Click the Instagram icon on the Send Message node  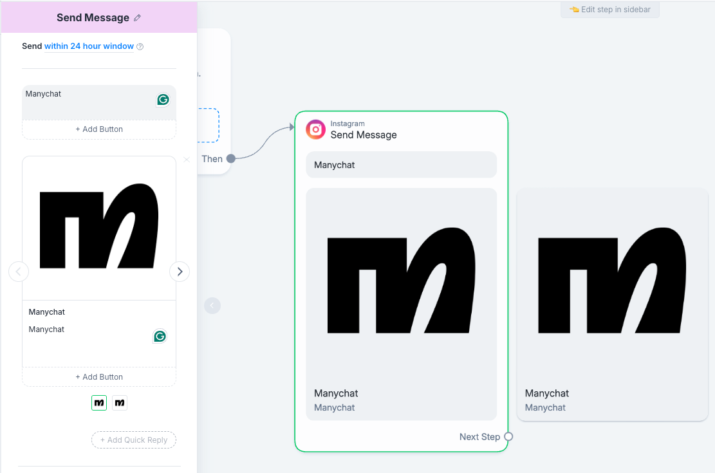coord(315,129)
